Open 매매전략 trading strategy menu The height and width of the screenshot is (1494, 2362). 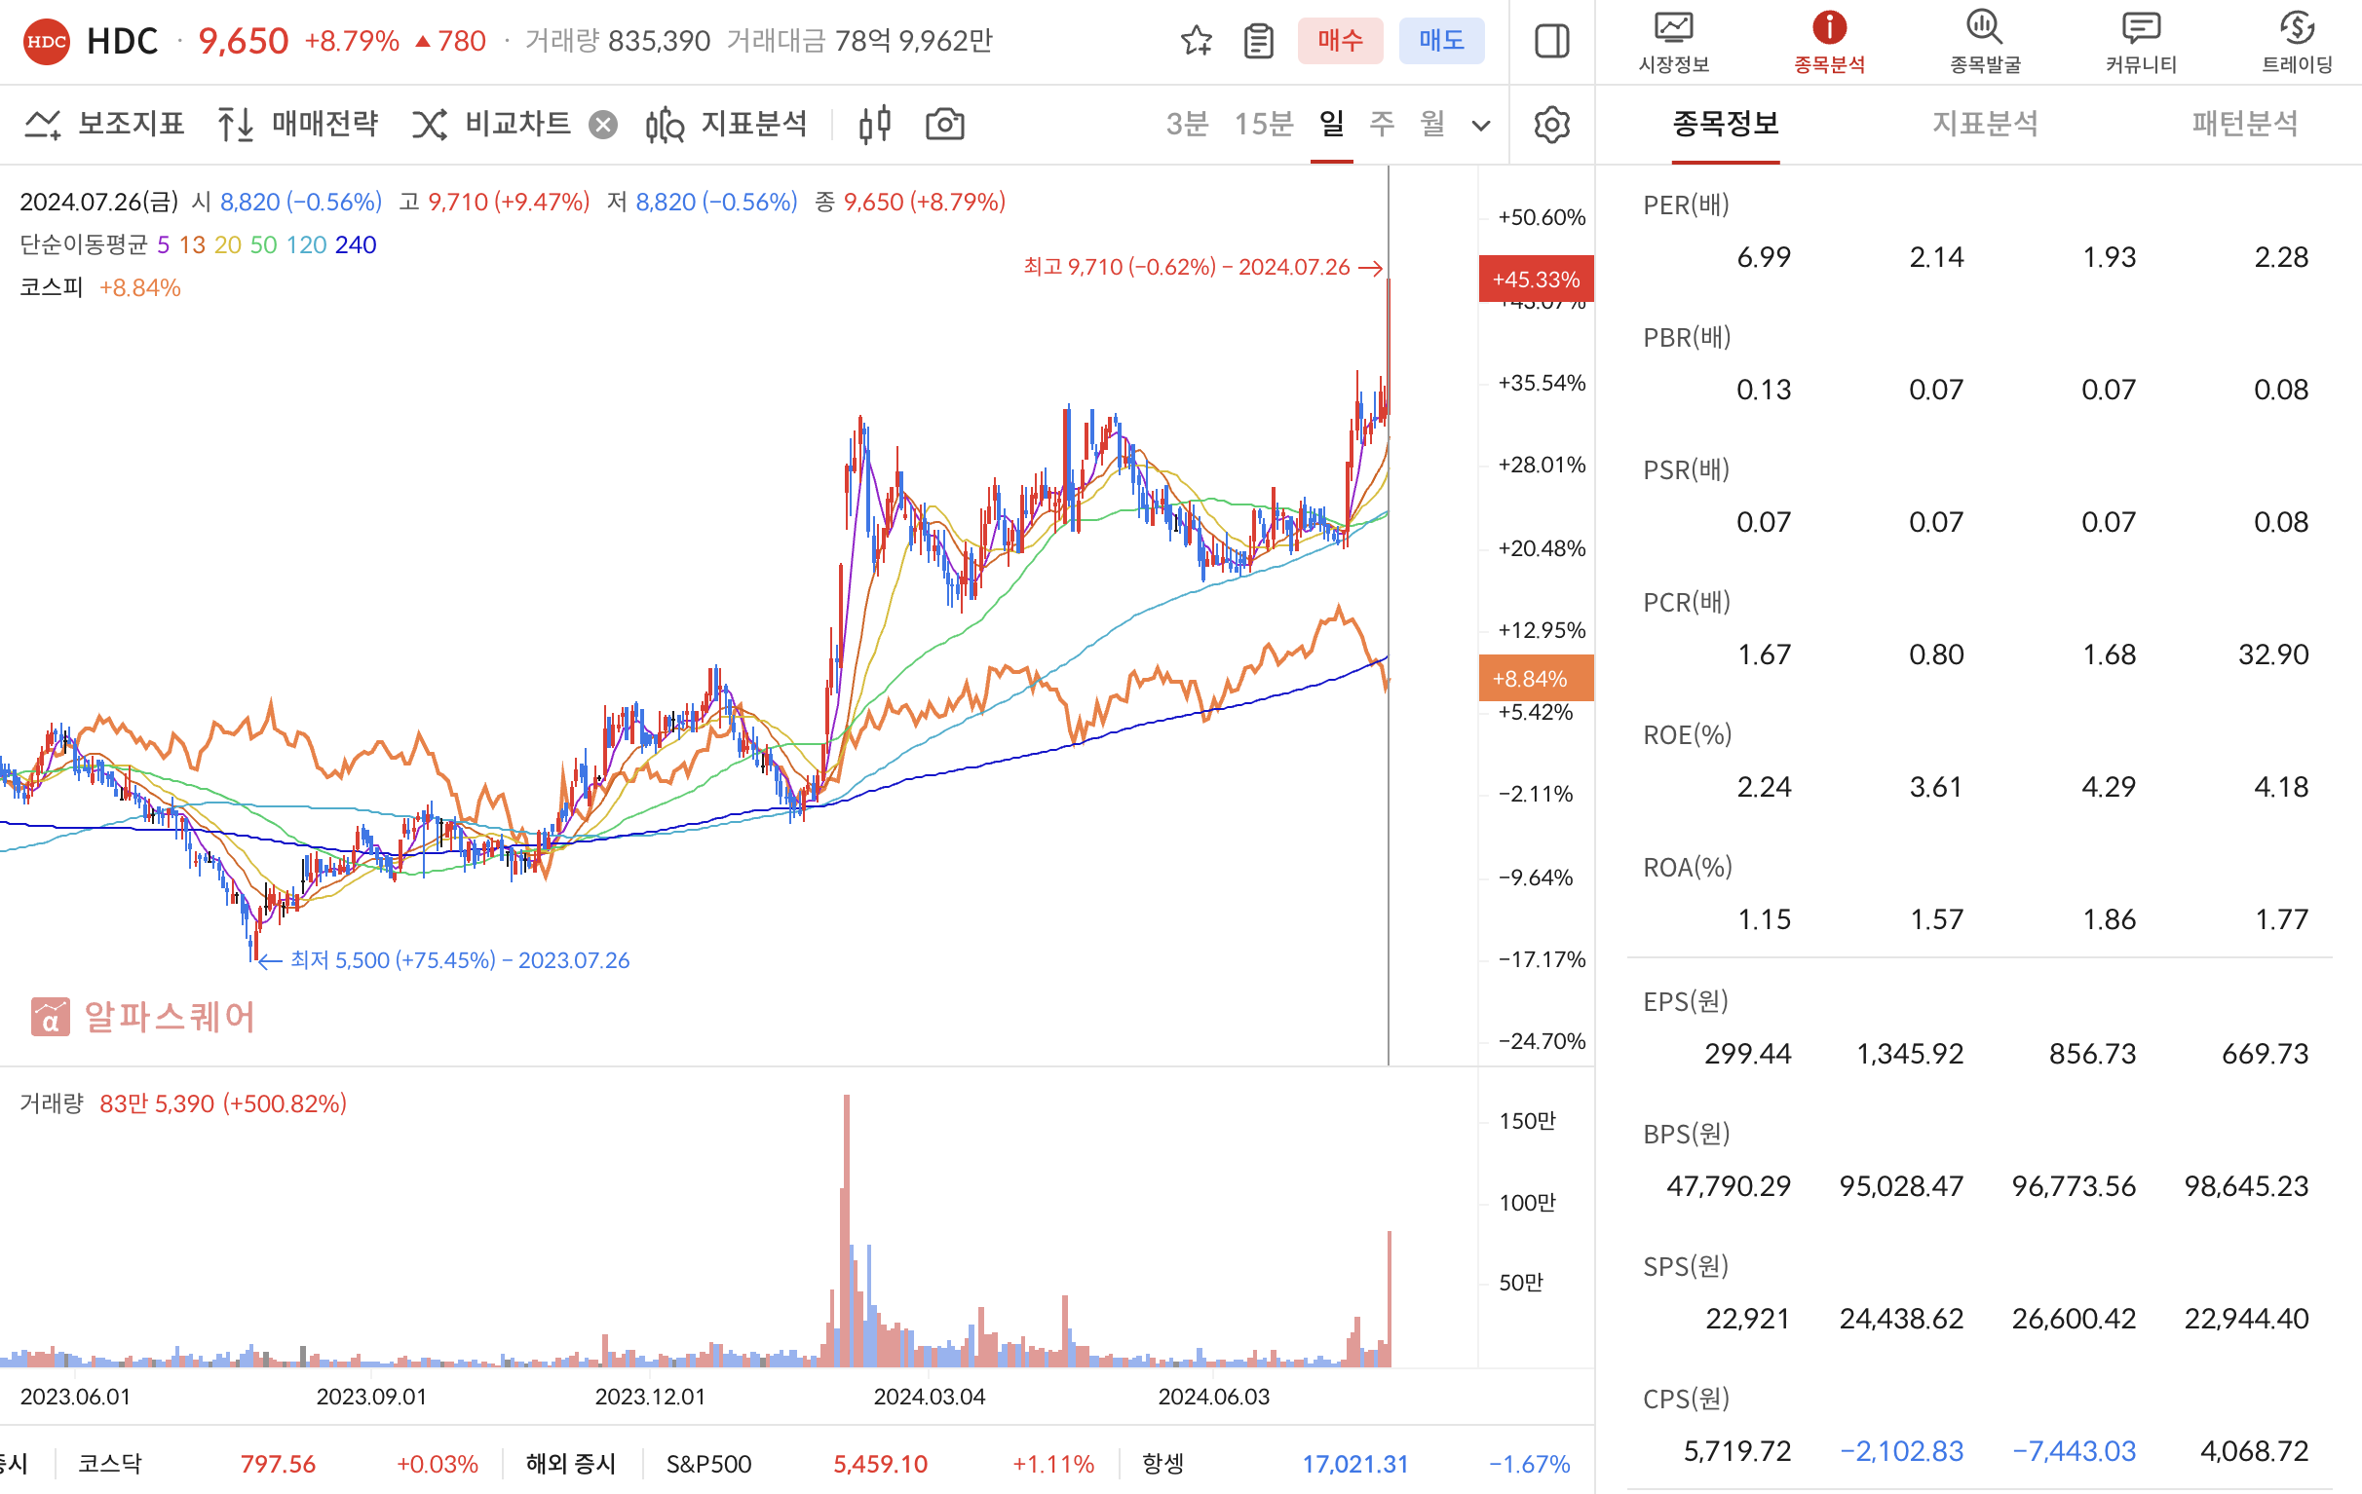[x=298, y=125]
